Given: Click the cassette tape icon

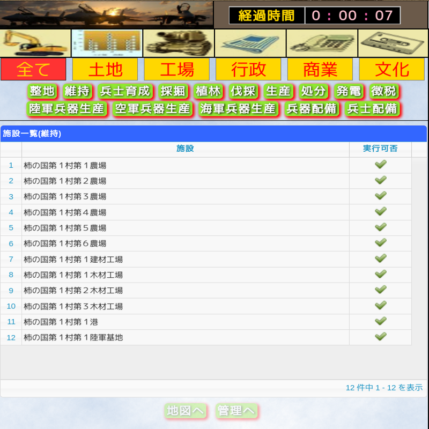Looking at the screenshot, I should click(393, 43).
